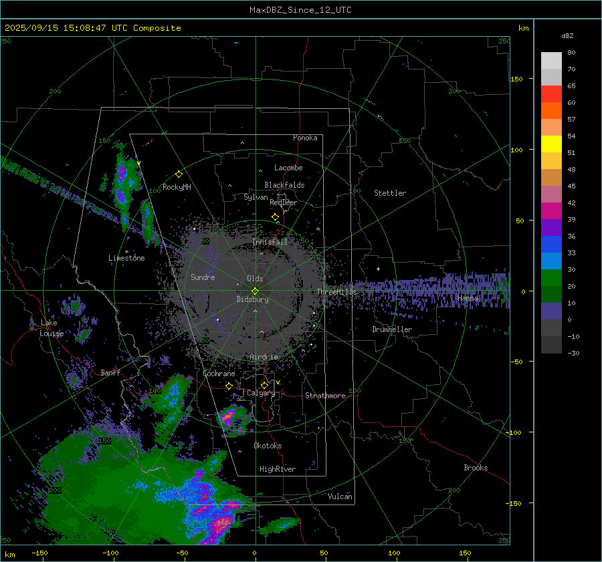
Task: Select the bright green legend swatch below 30
Action: tap(551, 278)
